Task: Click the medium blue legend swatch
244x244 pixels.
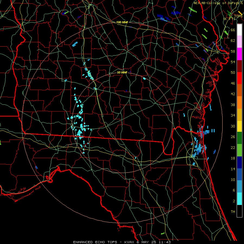Action: tap(239, 174)
